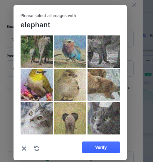This screenshot has height=162, width=153.
Task: Click the green percentage change badge
Action: [148, 74]
